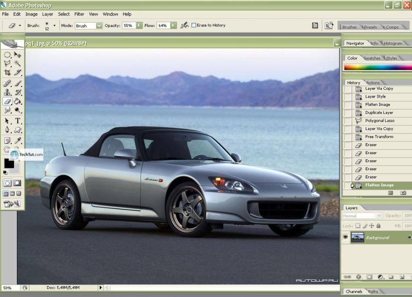This screenshot has height=297, width=412.
Task: Select the Magic Wand tool
Action: (x=18, y=63)
